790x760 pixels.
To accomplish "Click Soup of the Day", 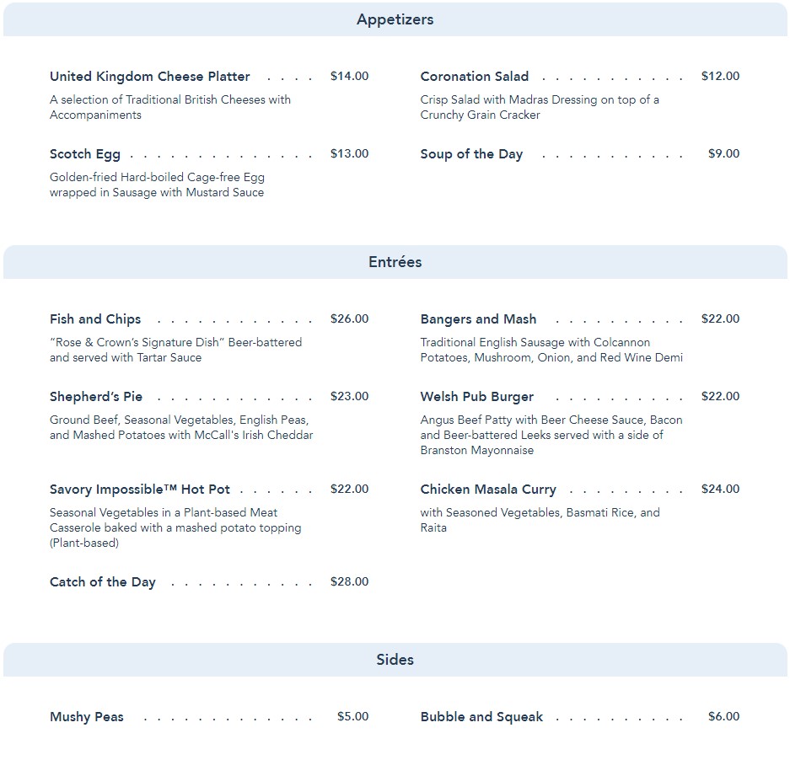I will (471, 154).
